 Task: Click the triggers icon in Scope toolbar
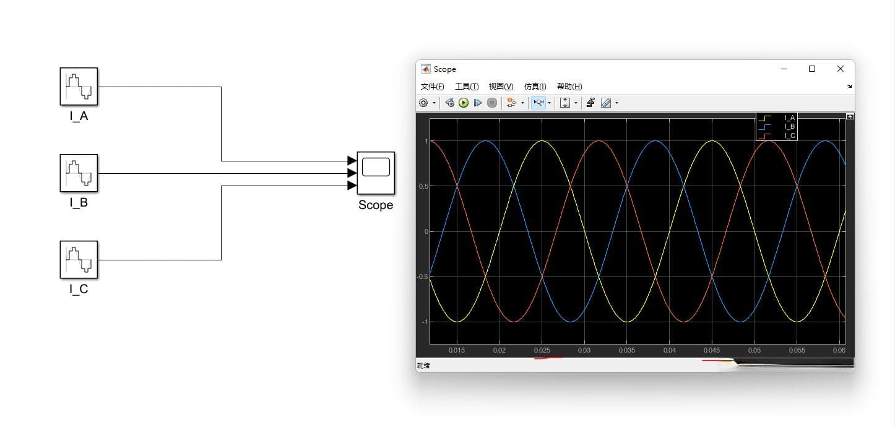click(590, 103)
